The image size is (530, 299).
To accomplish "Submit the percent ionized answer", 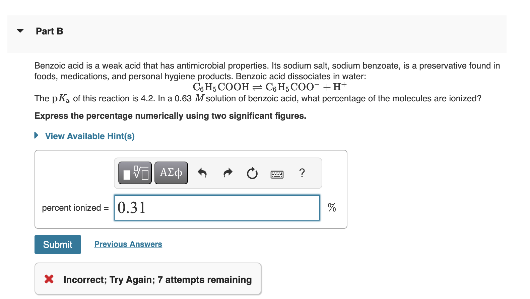I will 57,244.
